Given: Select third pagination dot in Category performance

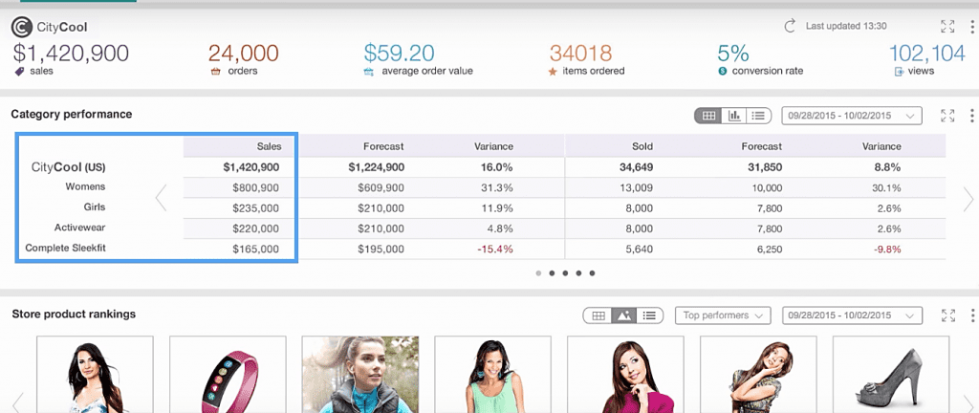Looking at the screenshot, I should point(566,272).
